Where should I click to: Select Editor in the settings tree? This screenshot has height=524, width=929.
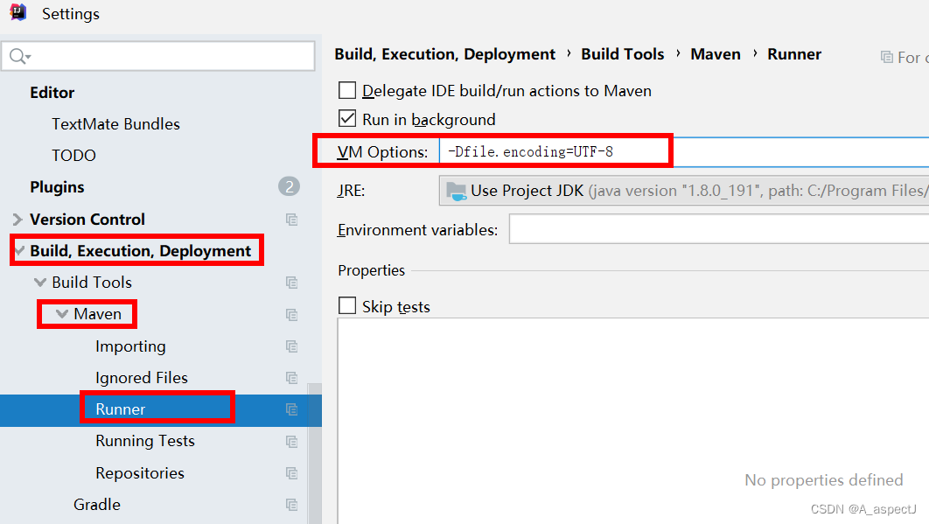(52, 93)
